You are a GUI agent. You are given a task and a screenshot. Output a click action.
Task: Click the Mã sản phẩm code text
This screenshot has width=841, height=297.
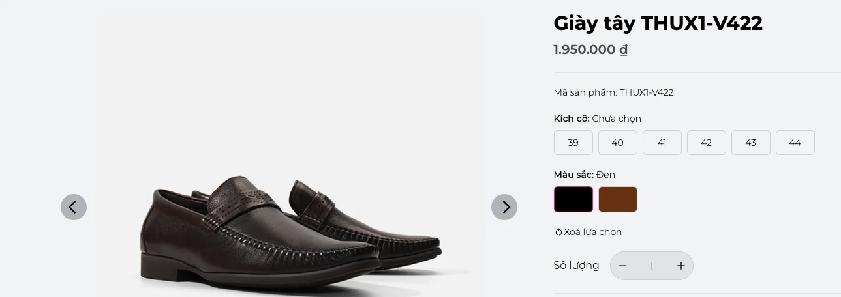pos(613,92)
